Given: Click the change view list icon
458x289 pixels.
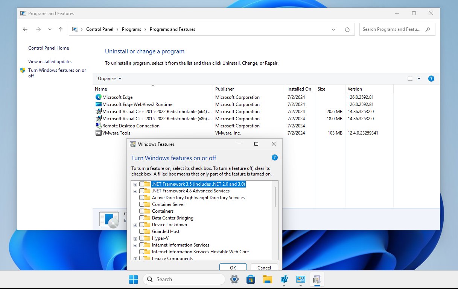Looking at the screenshot, I should [x=410, y=79].
